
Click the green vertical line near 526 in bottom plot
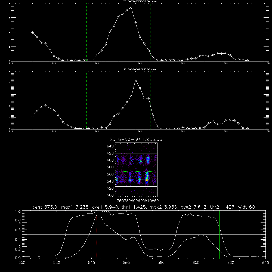67,234
